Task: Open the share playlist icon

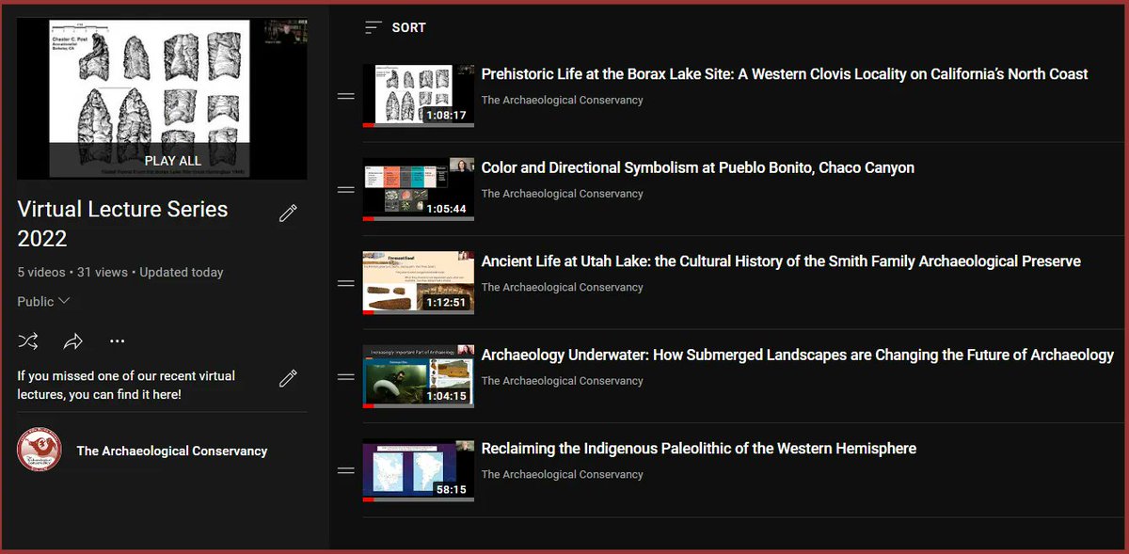Action: click(x=72, y=341)
